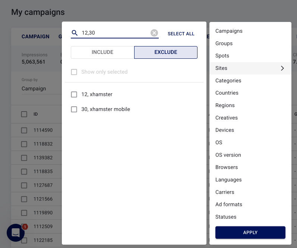Switch filter mode to Include
The image size is (297, 248).
[102, 52]
